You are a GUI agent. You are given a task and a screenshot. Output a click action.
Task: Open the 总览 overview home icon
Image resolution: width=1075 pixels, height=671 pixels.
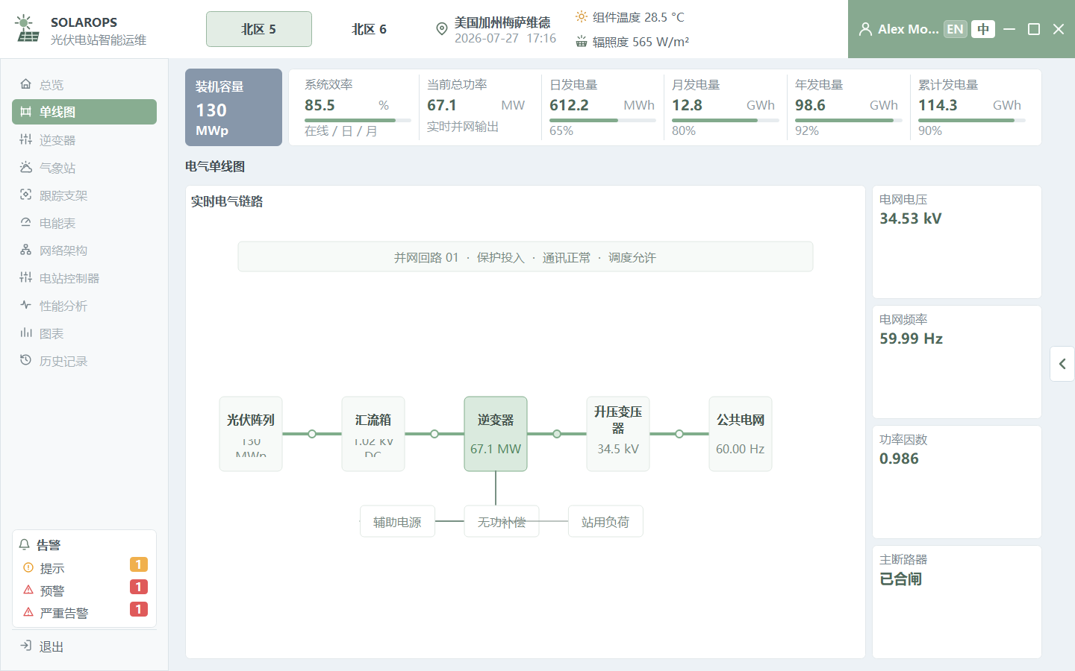[26, 84]
